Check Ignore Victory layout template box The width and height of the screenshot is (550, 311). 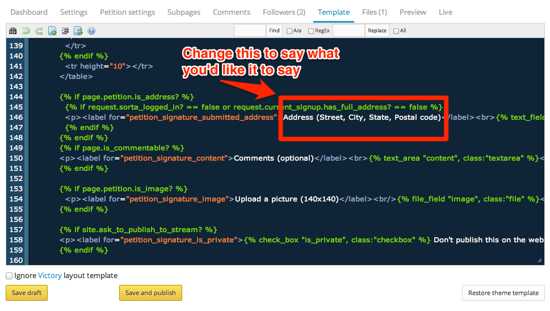click(x=9, y=276)
